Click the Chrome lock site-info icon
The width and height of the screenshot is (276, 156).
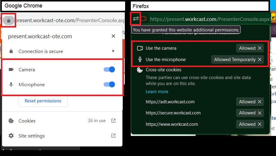(8, 21)
